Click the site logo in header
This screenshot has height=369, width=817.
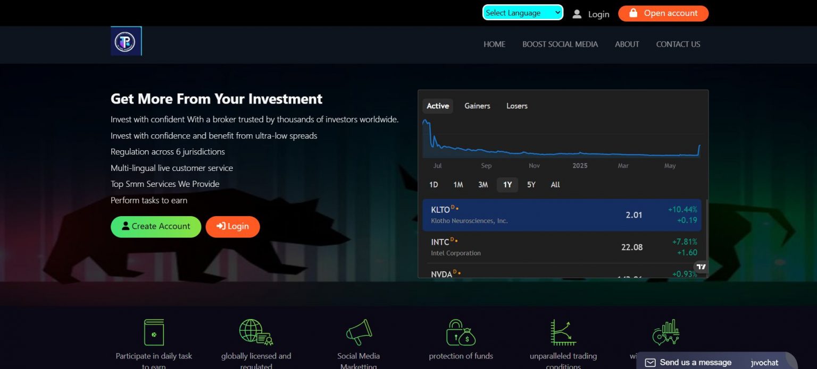coord(126,41)
